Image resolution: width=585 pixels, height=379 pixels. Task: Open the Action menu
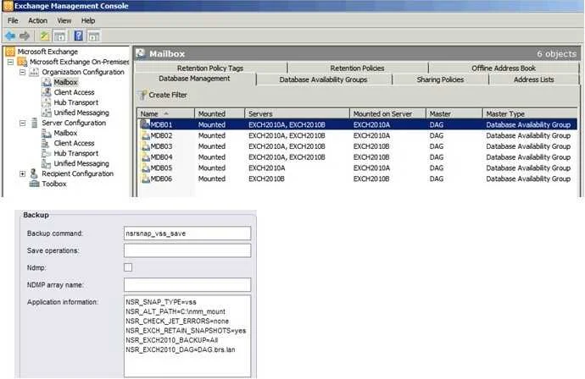click(37, 20)
